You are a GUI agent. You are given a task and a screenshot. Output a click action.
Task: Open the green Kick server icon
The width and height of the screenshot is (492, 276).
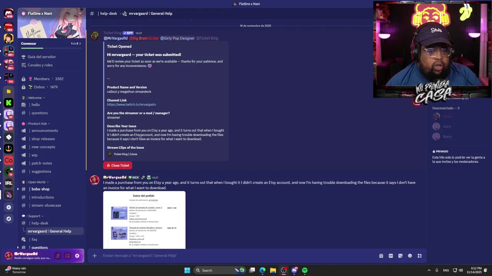[x=8, y=103]
